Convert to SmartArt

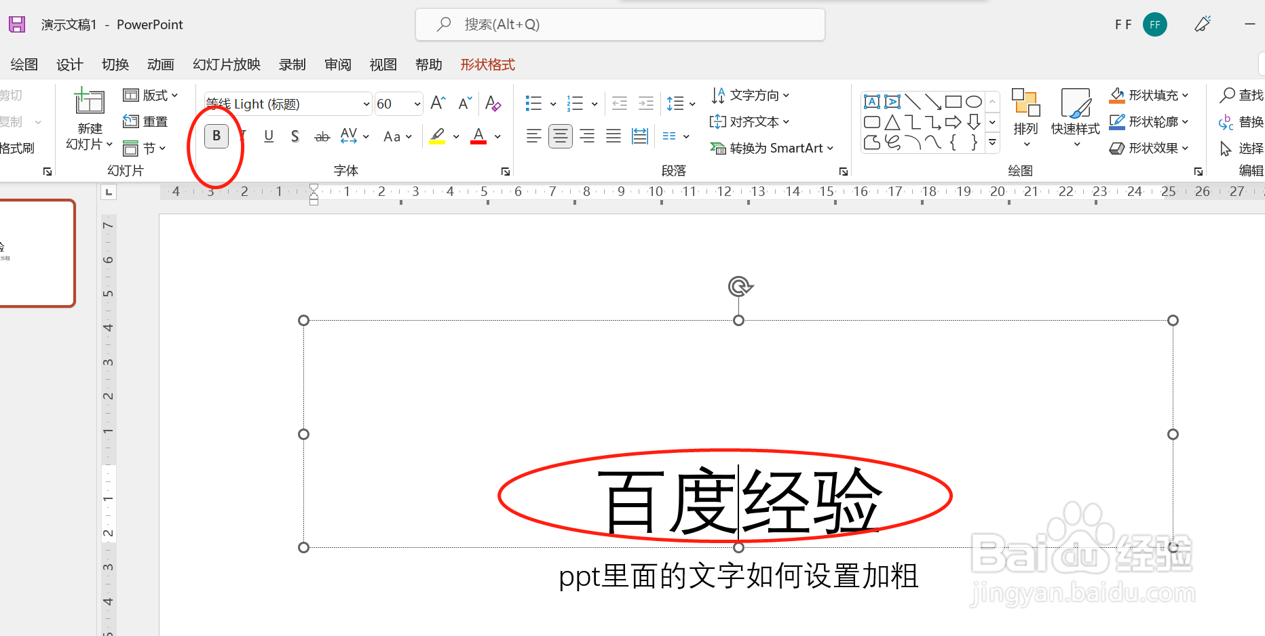(771, 148)
